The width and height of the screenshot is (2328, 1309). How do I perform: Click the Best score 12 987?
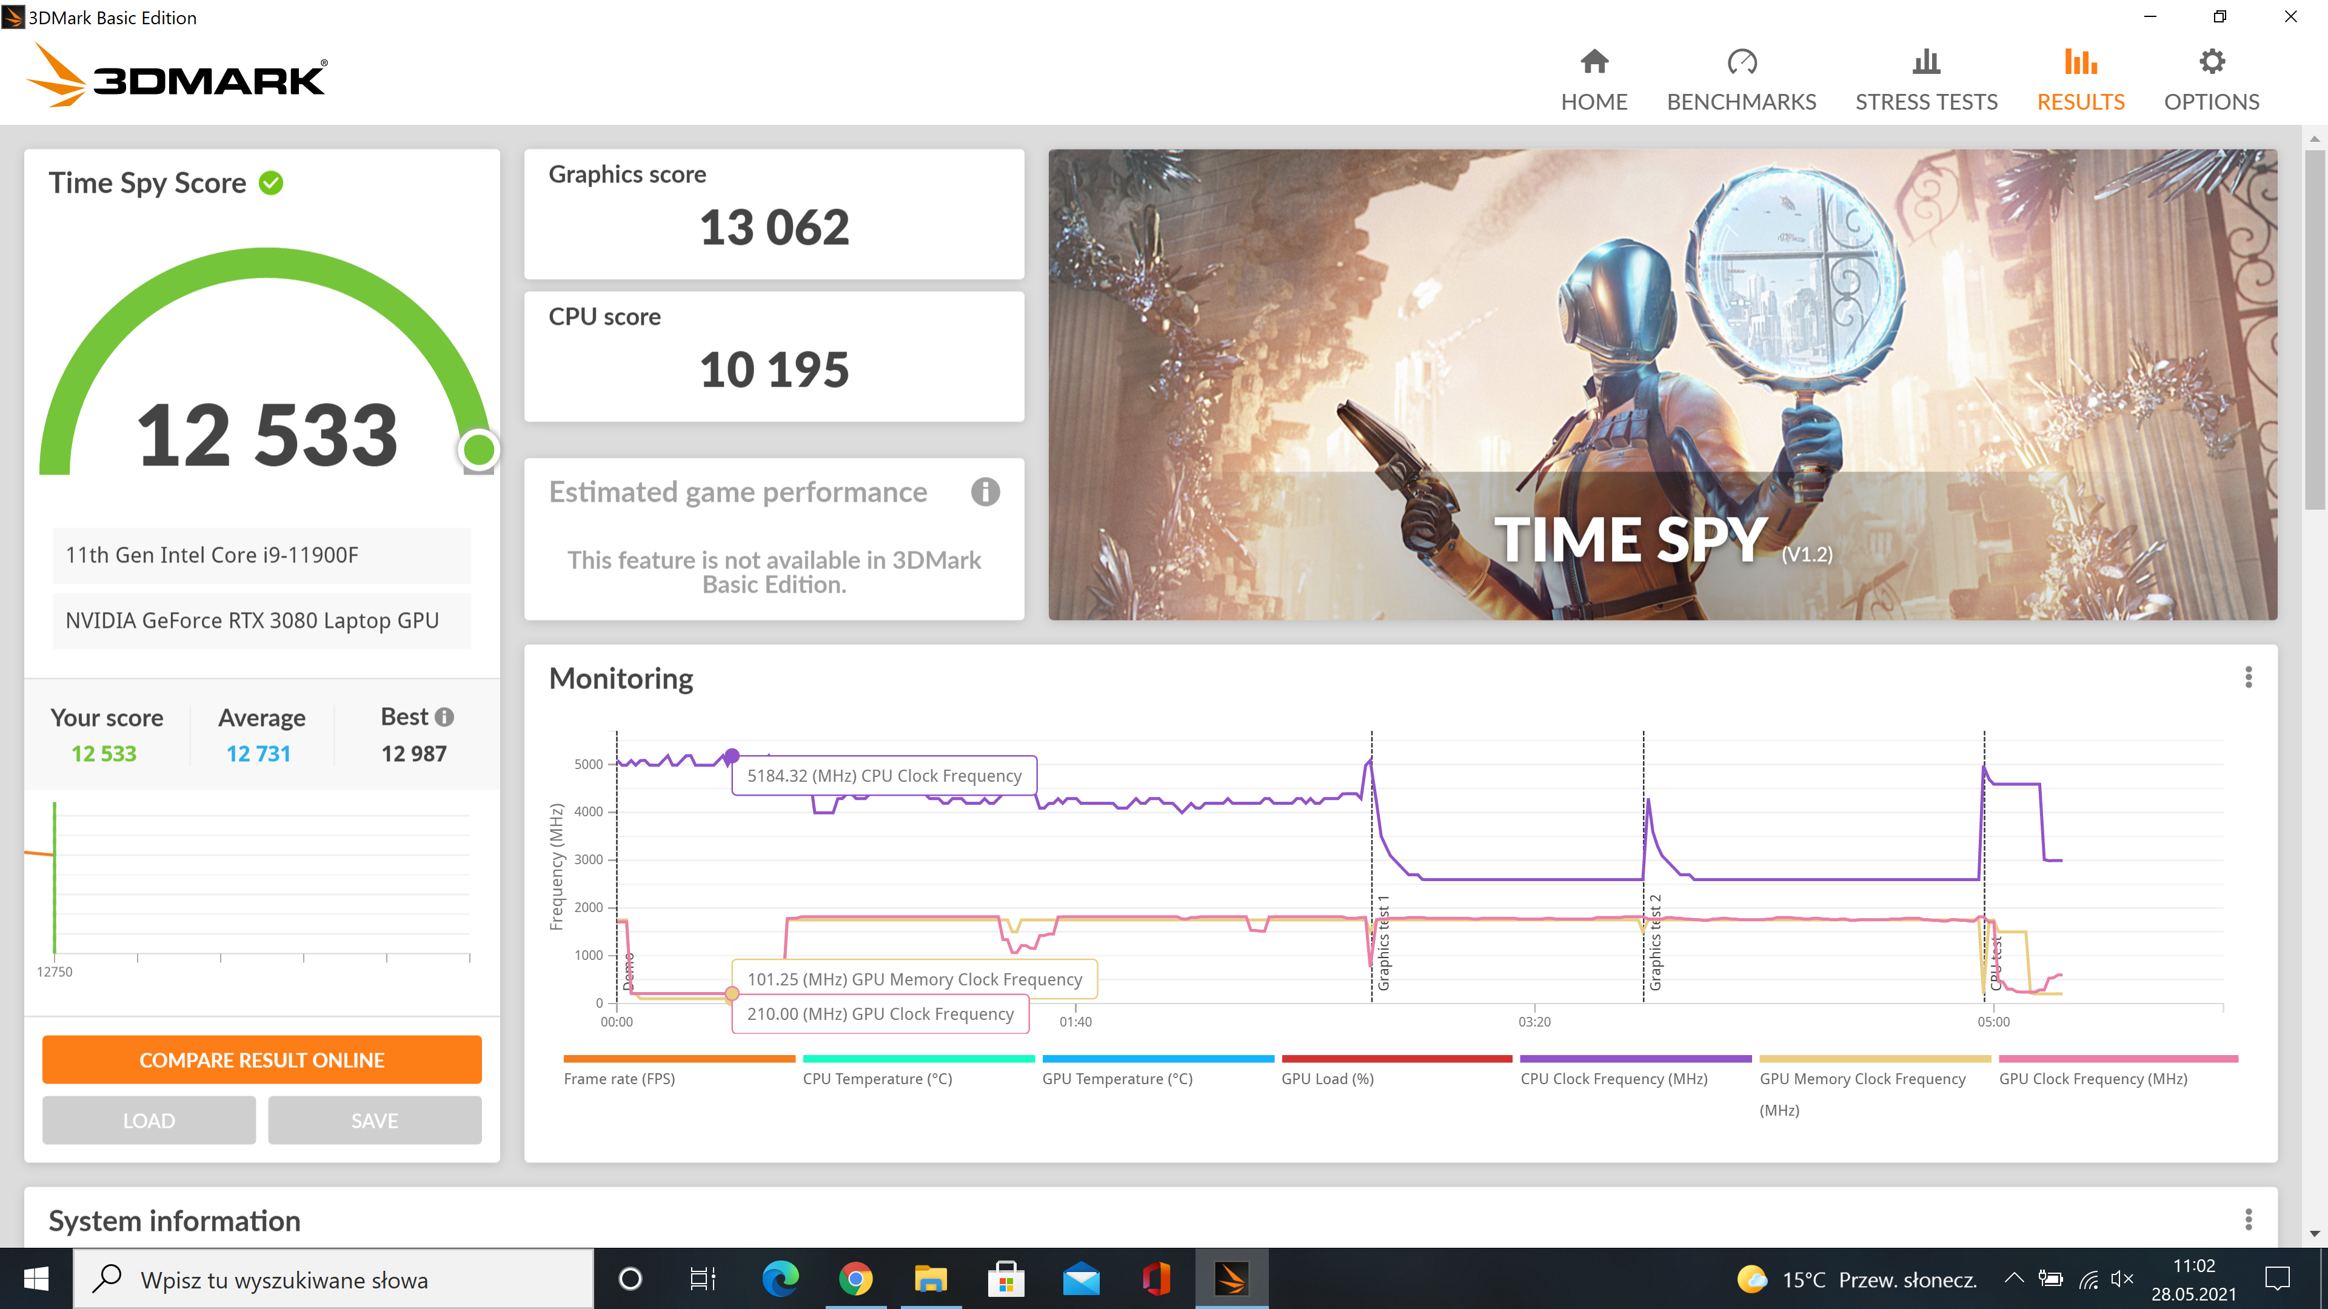pos(414,753)
